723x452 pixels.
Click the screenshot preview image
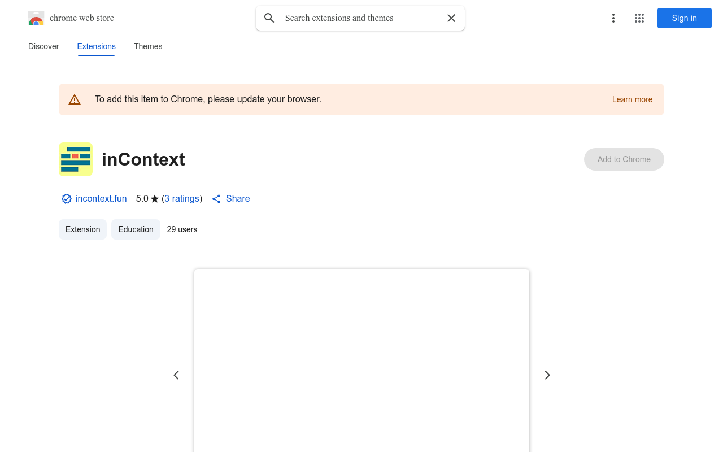(x=361, y=360)
